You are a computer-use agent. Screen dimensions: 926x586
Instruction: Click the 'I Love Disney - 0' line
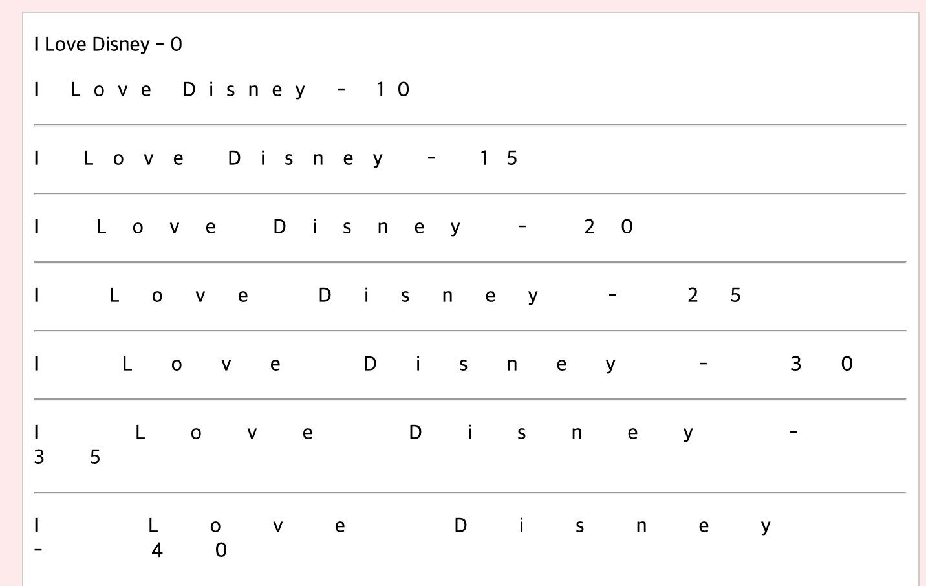pos(108,45)
